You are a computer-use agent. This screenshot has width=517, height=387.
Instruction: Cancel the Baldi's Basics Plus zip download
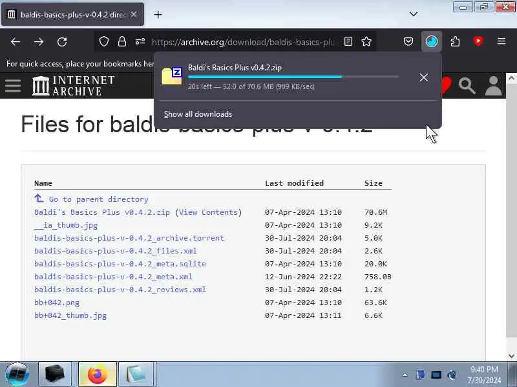coord(424,77)
